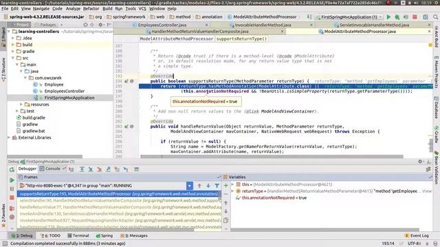Click View link for returnType value

click(427, 191)
